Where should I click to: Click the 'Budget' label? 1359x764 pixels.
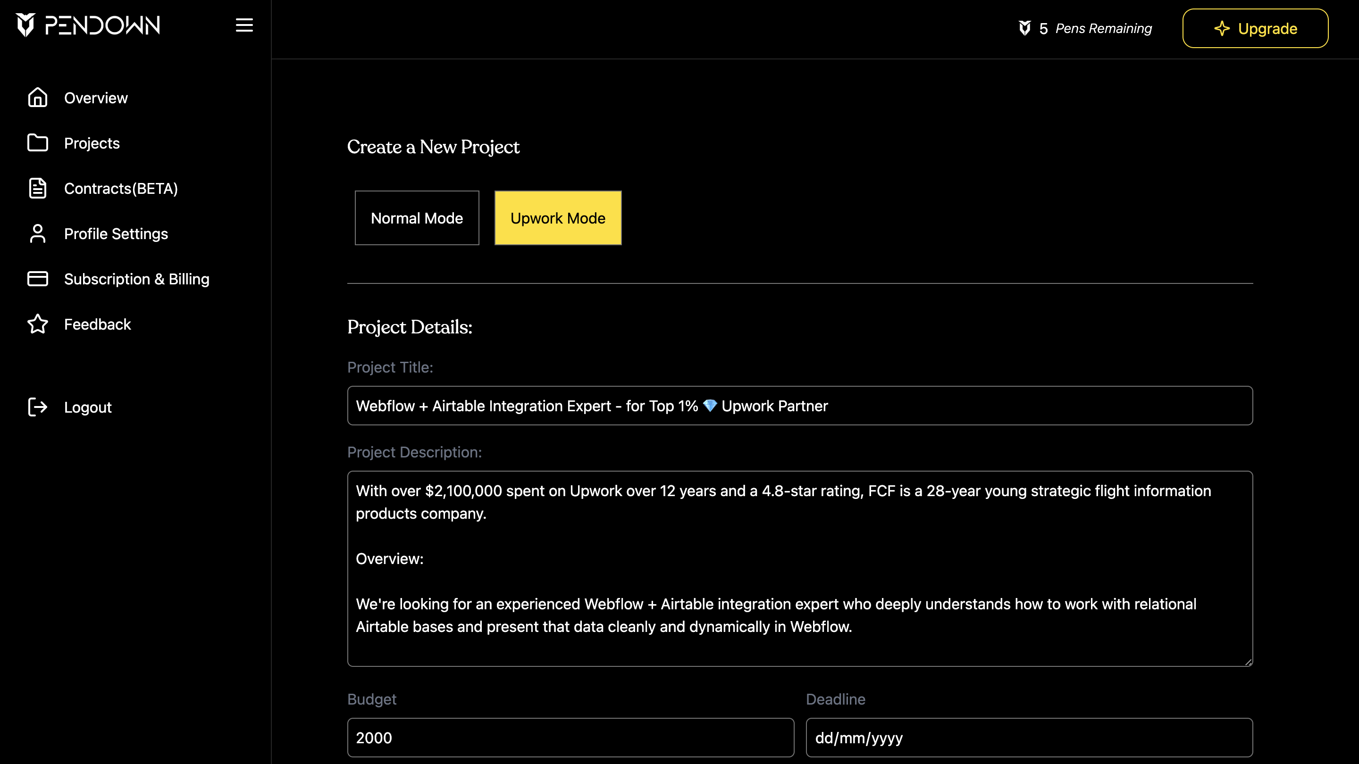(x=371, y=699)
